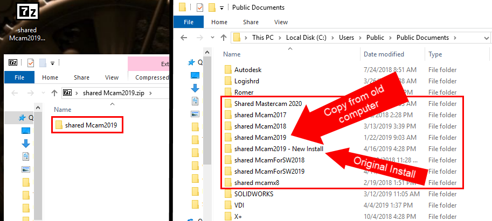
Task: Sort by Name column in zip window
Action: (x=63, y=110)
